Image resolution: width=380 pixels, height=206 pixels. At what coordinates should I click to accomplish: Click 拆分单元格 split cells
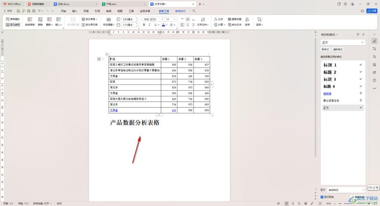[89, 24]
